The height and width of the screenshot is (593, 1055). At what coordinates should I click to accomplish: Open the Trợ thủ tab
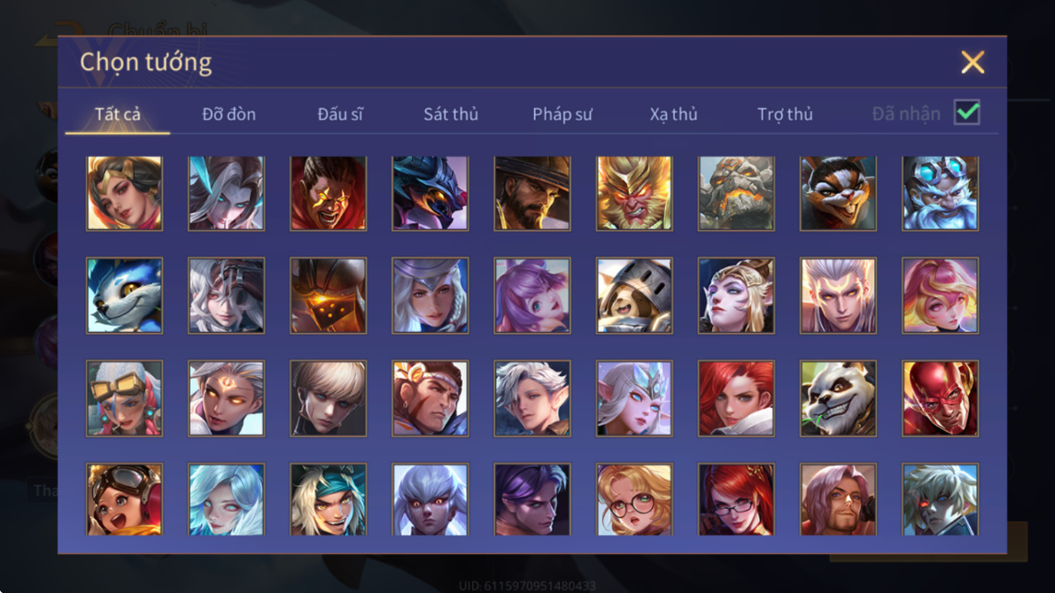coord(785,113)
